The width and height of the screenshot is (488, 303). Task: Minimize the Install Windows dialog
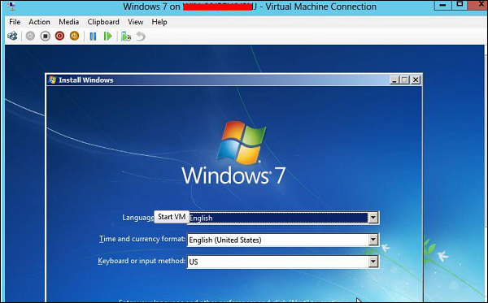(x=394, y=80)
